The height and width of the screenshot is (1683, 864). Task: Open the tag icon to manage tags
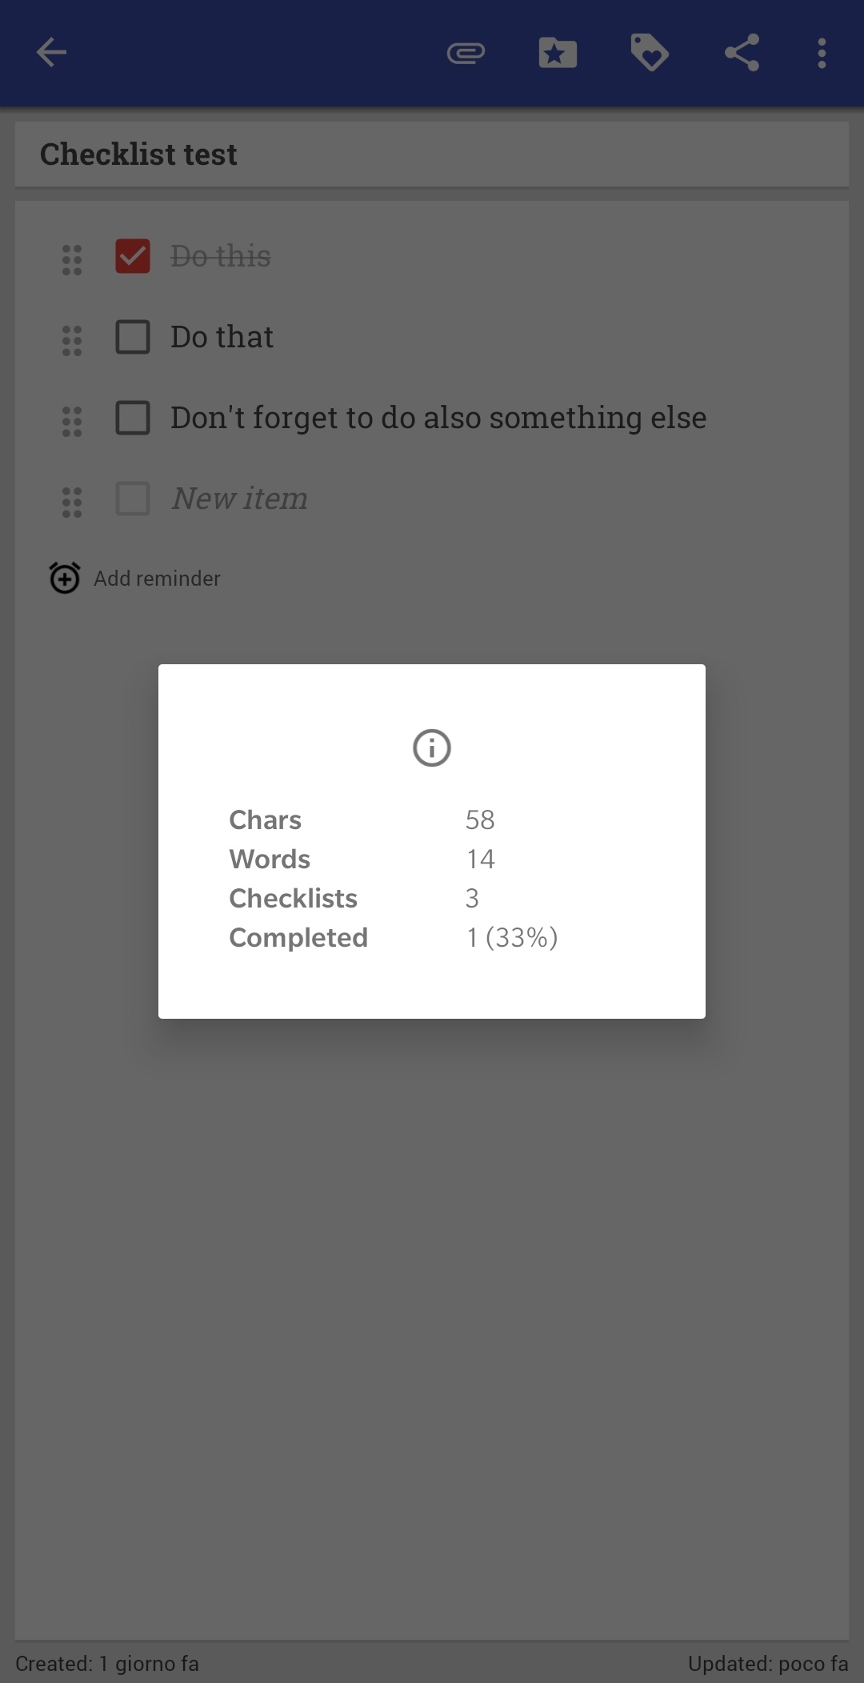pyautogui.click(x=650, y=52)
